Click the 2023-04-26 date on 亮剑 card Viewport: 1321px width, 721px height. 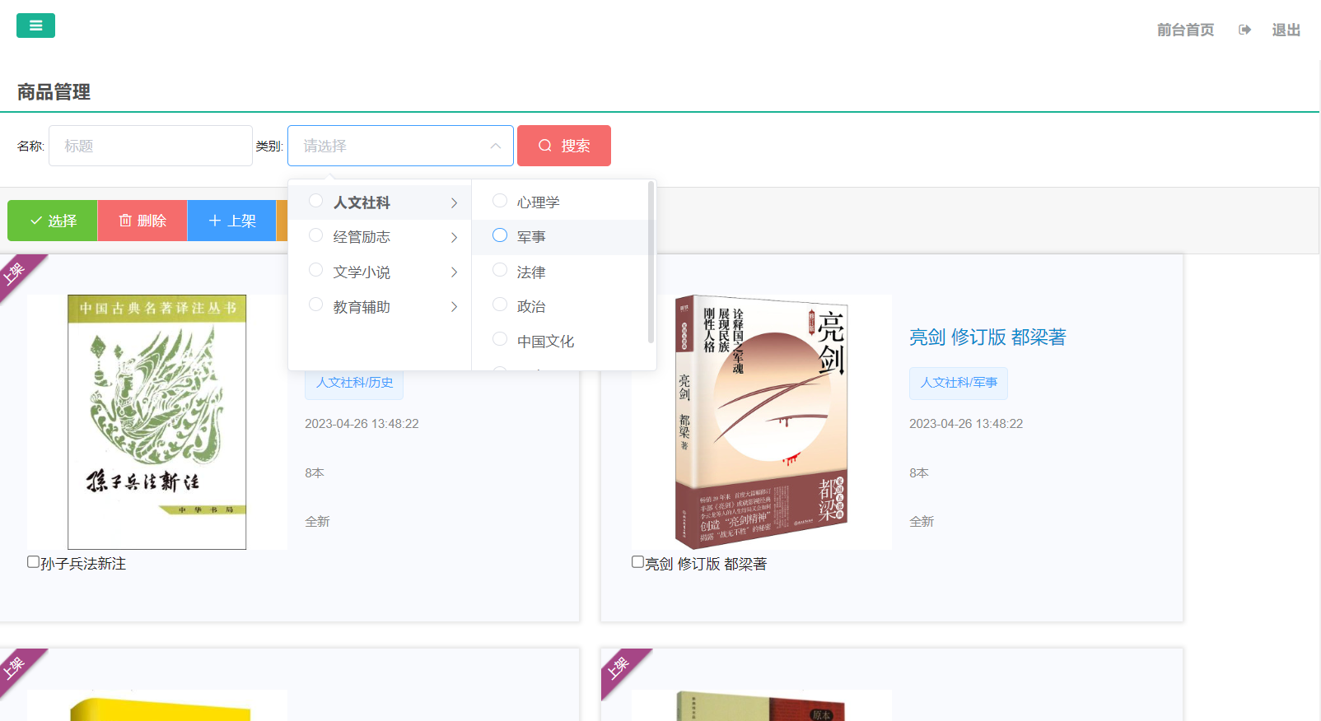pos(966,424)
